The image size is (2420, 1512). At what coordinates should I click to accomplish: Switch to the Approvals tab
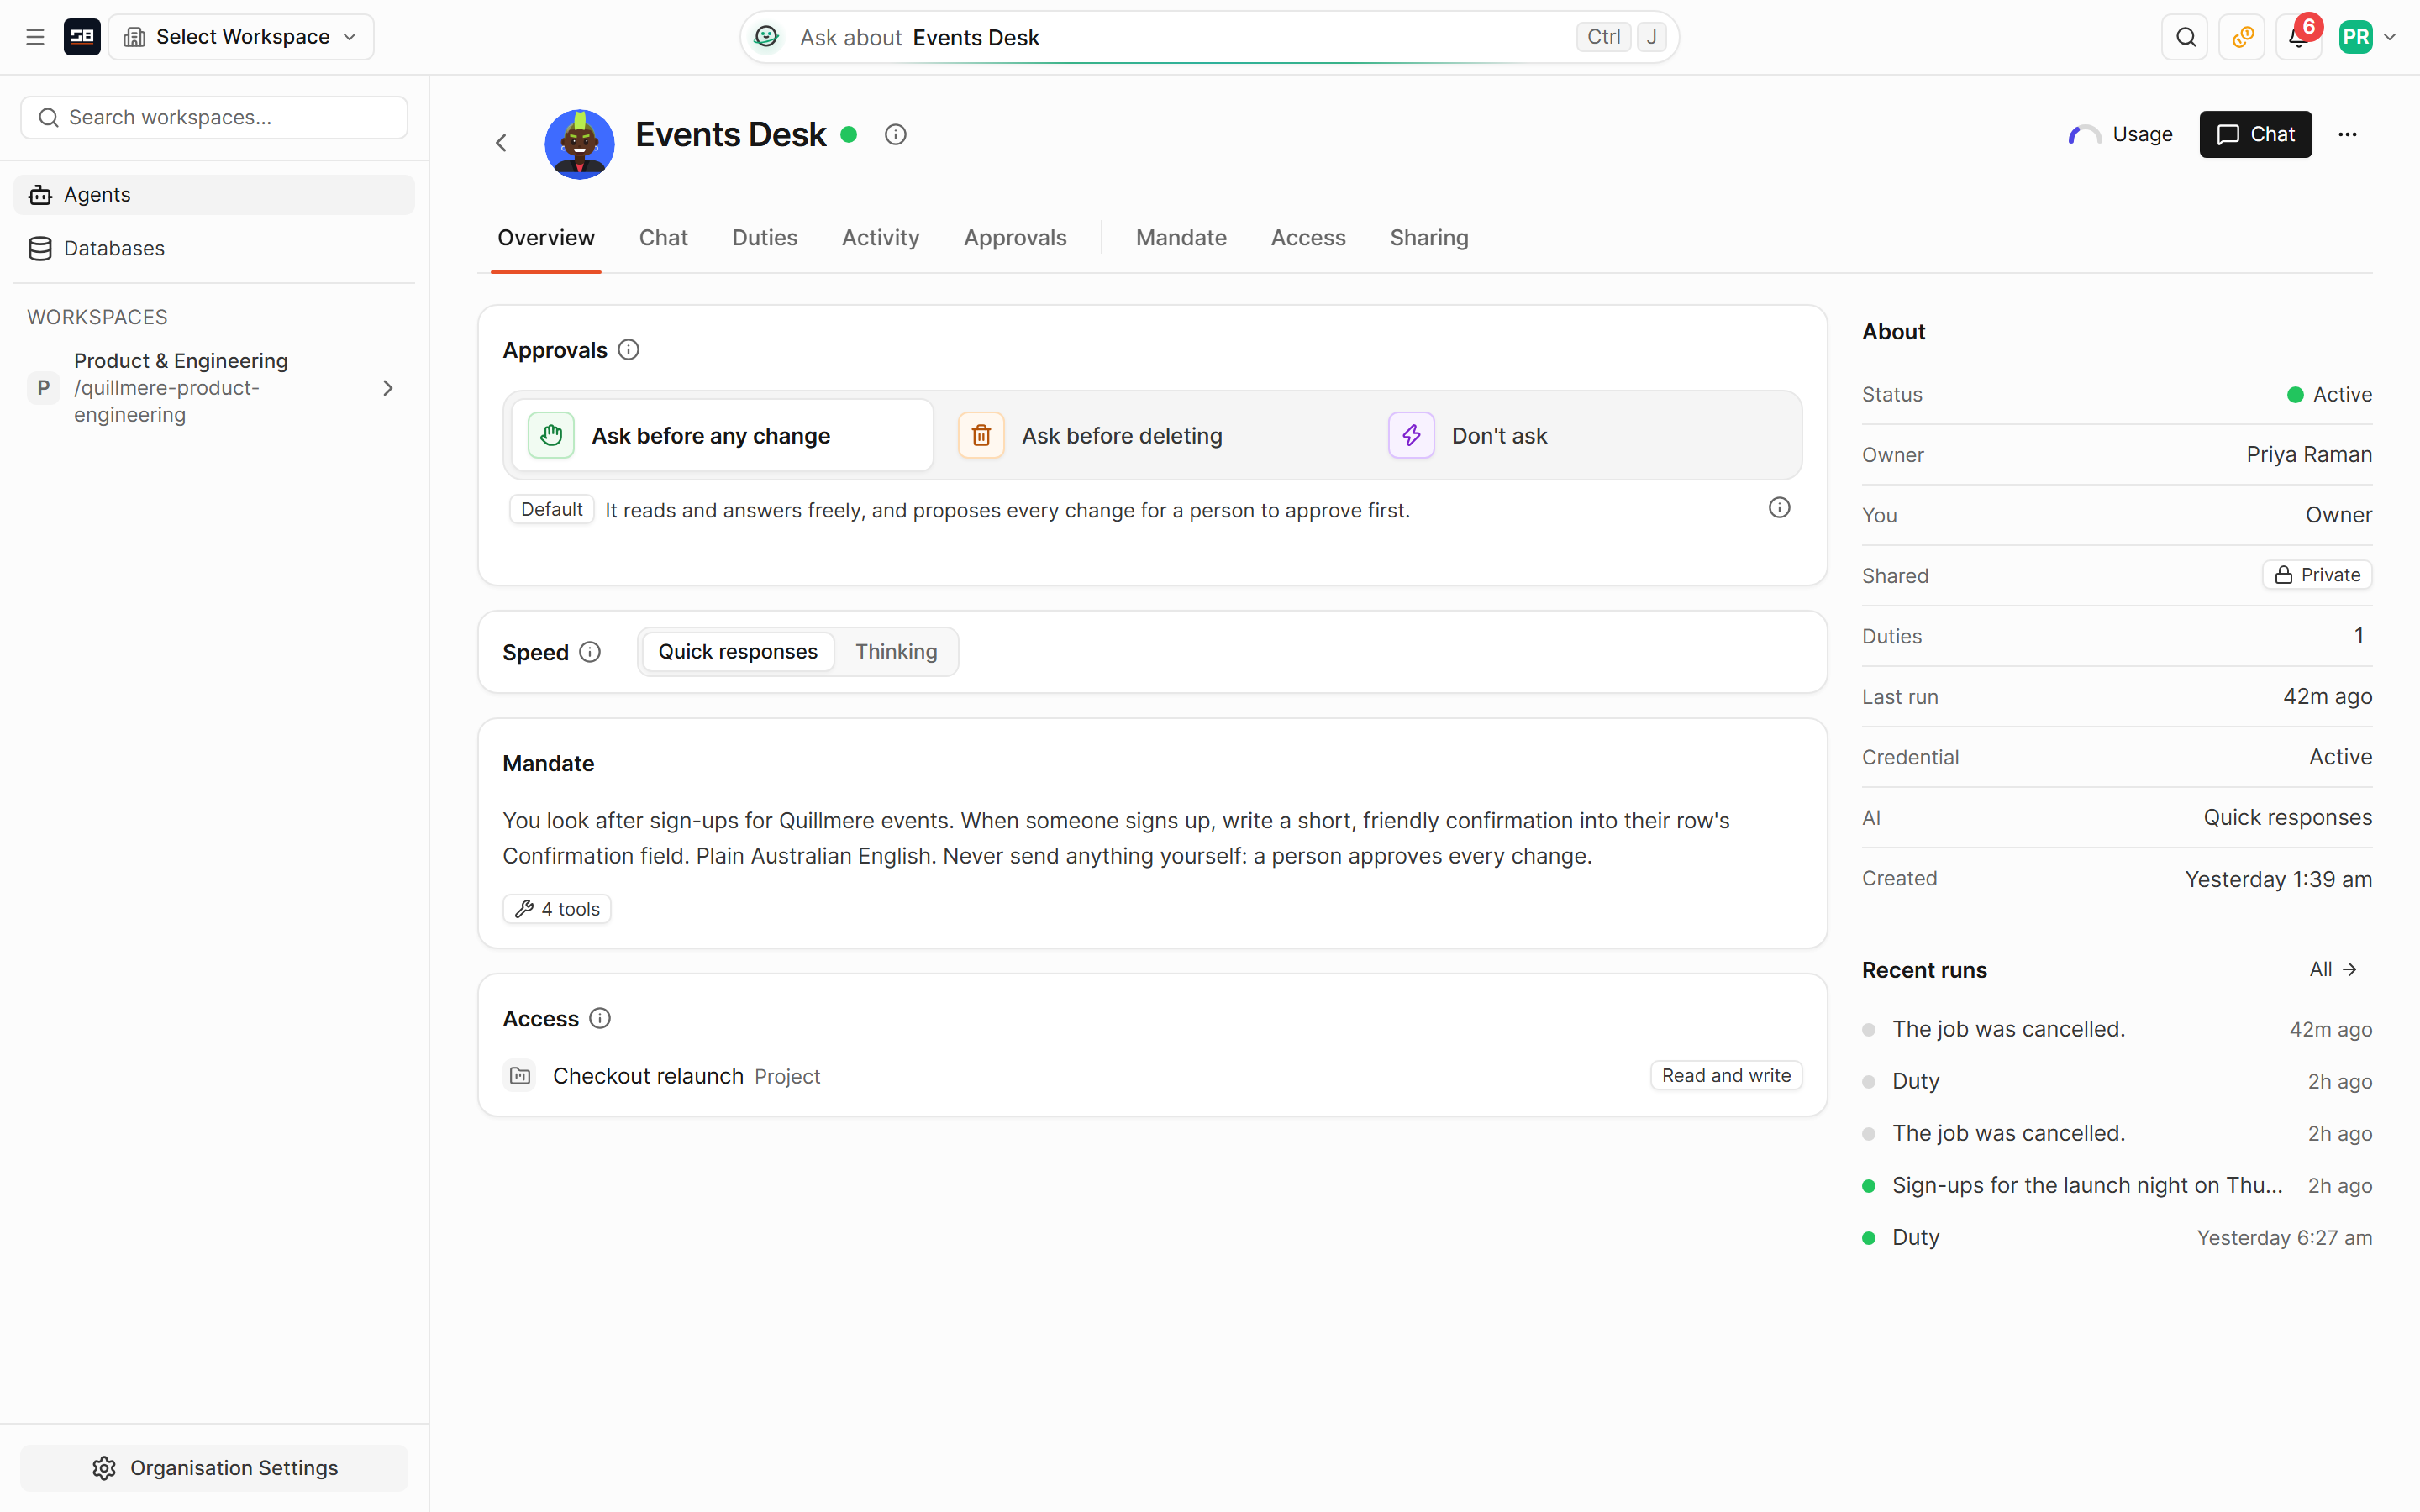1015,238
